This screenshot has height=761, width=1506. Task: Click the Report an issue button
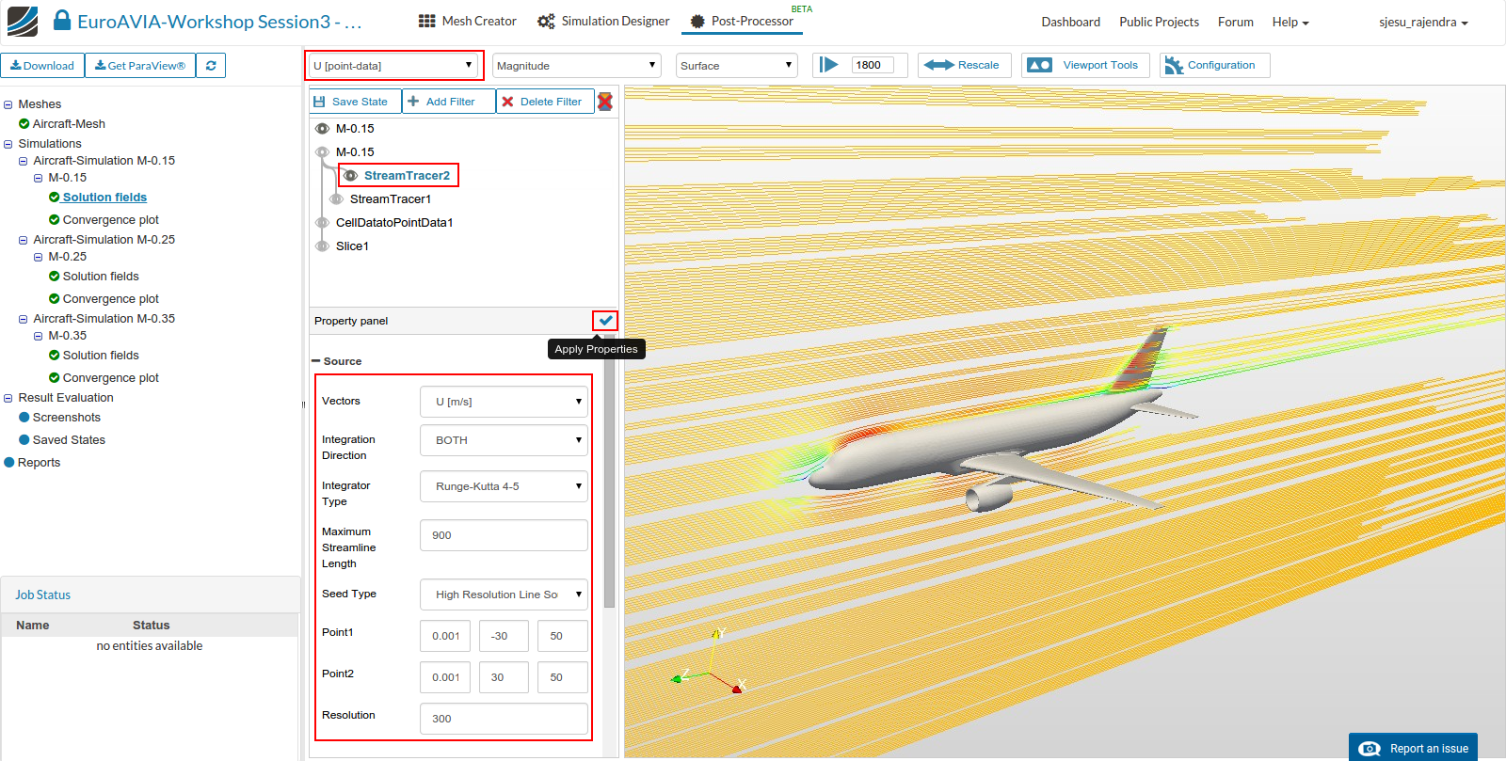[x=1413, y=748]
